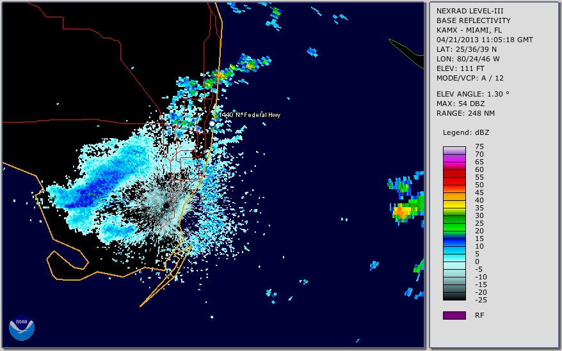Click the white location marker near 1440 N. Federal Hwy
562x351 pixels.
tap(212, 124)
